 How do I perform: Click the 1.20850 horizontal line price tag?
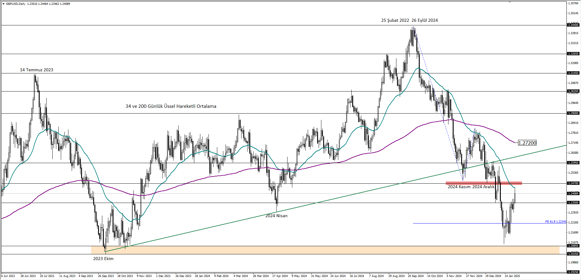point(573,246)
